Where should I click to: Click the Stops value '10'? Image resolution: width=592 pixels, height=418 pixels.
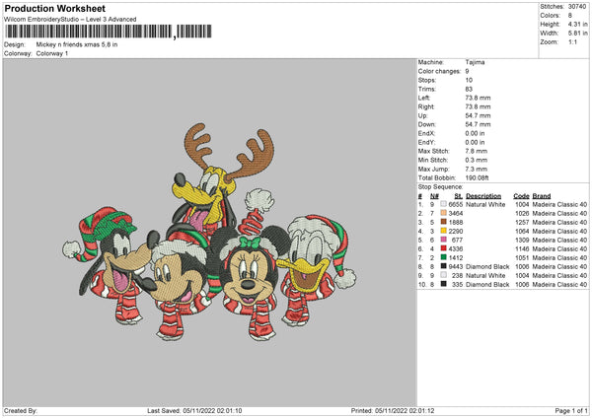469,80
